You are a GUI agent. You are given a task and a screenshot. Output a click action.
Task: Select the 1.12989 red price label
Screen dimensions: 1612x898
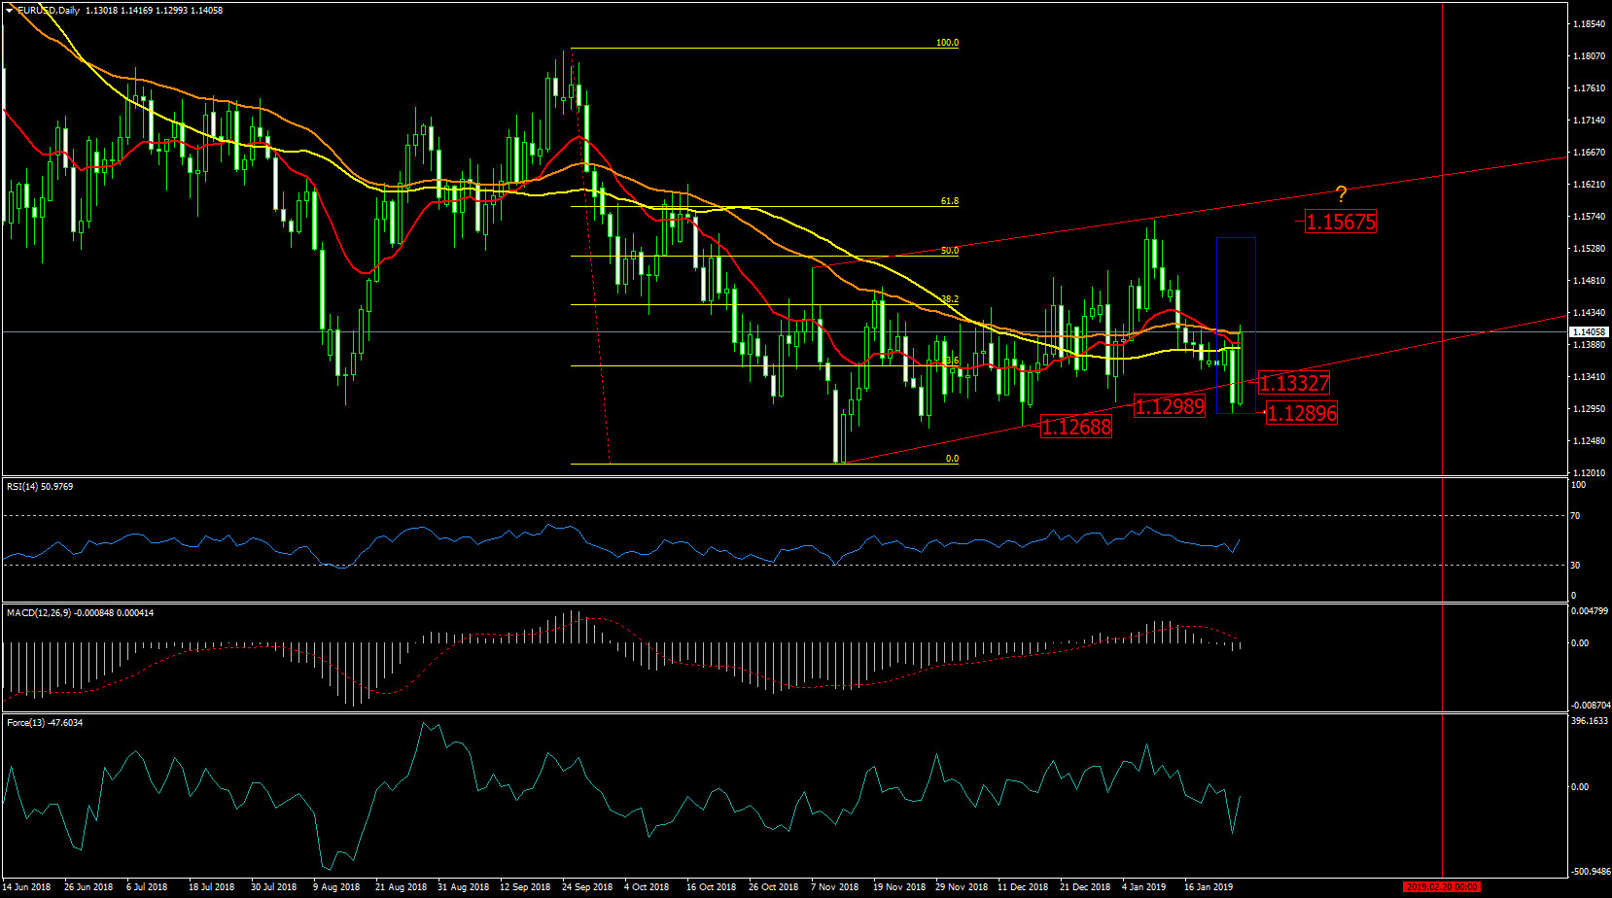point(1170,406)
